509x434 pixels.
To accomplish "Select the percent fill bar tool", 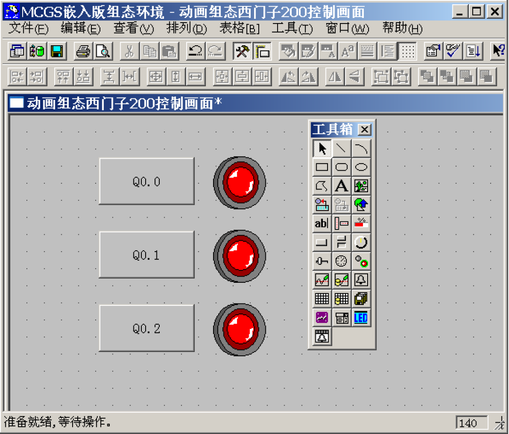I will click(361, 223).
